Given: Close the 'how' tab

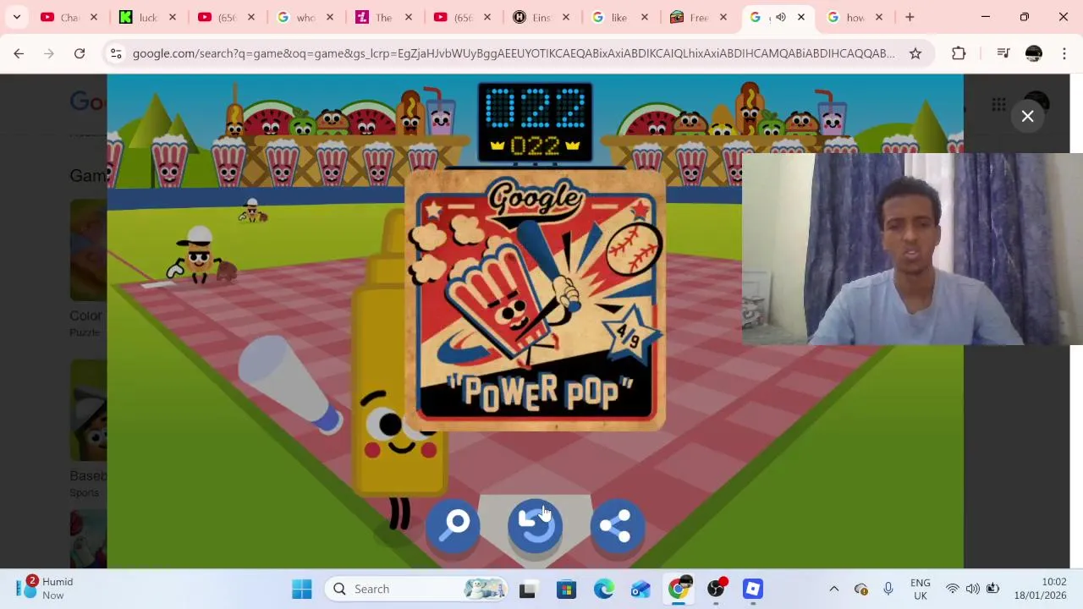Looking at the screenshot, I should pyautogui.click(x=879, y=17).
